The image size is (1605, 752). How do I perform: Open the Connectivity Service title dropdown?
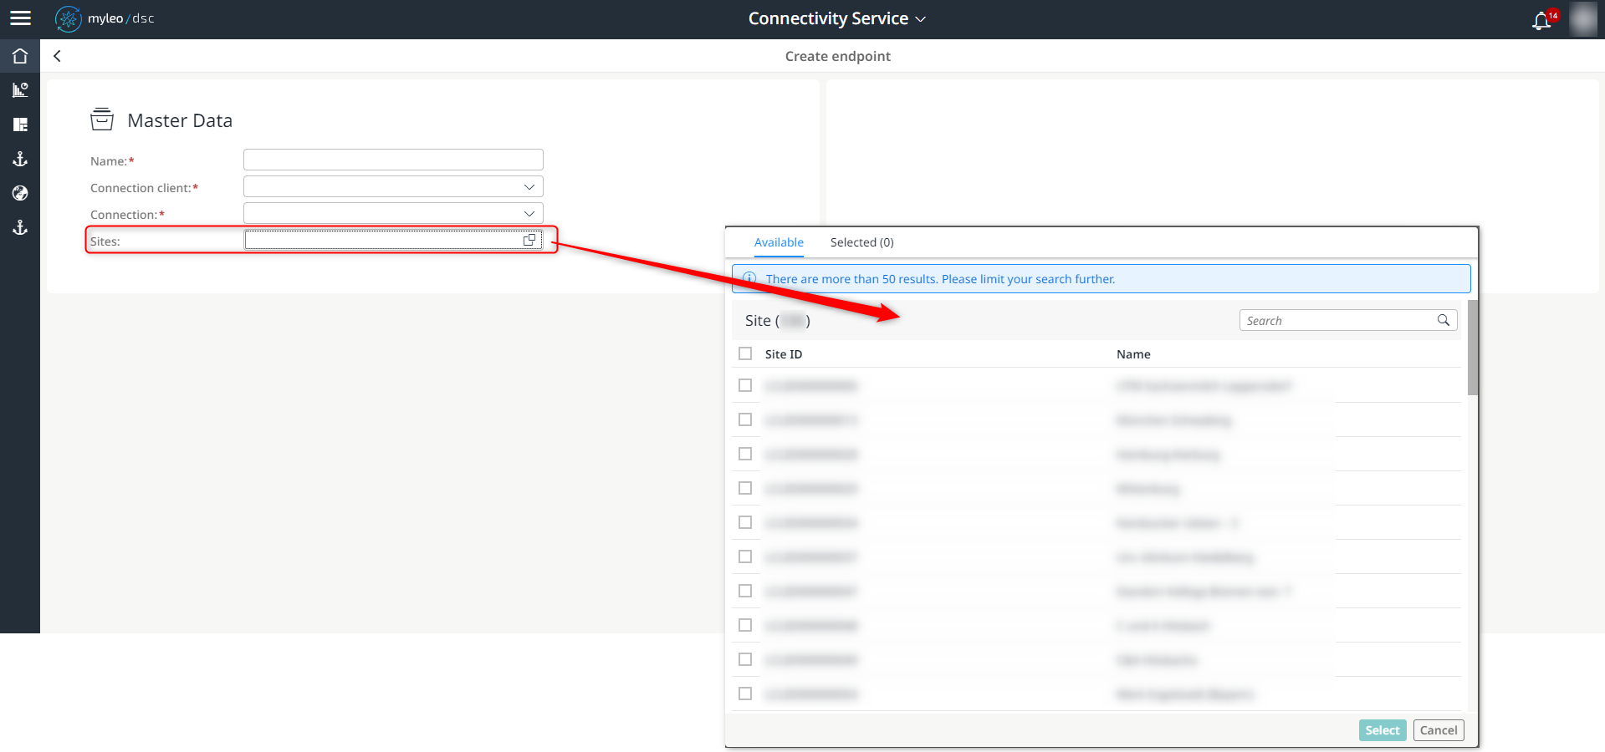[x=921, y=18]
